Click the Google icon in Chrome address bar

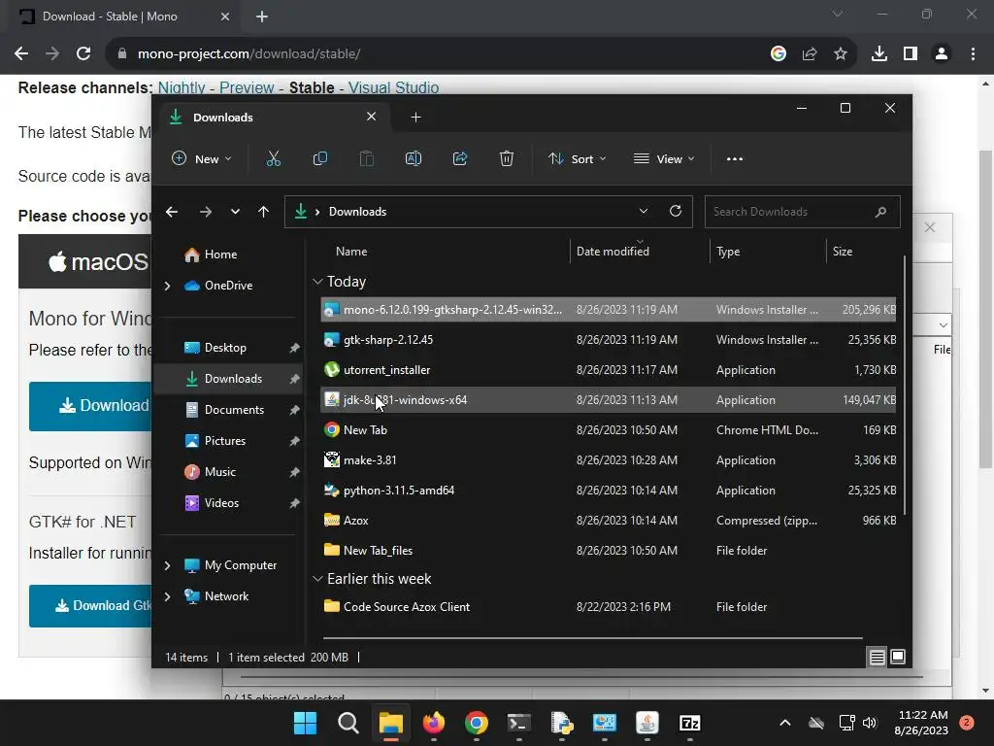click(779, 54)
